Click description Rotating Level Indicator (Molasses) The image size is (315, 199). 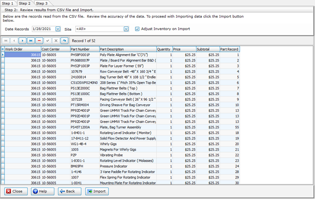(x=128, y=161)
